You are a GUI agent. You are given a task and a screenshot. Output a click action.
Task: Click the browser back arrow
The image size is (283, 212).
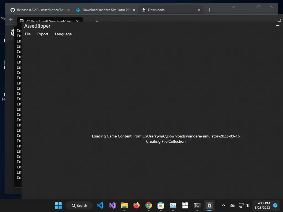[11, 20]
